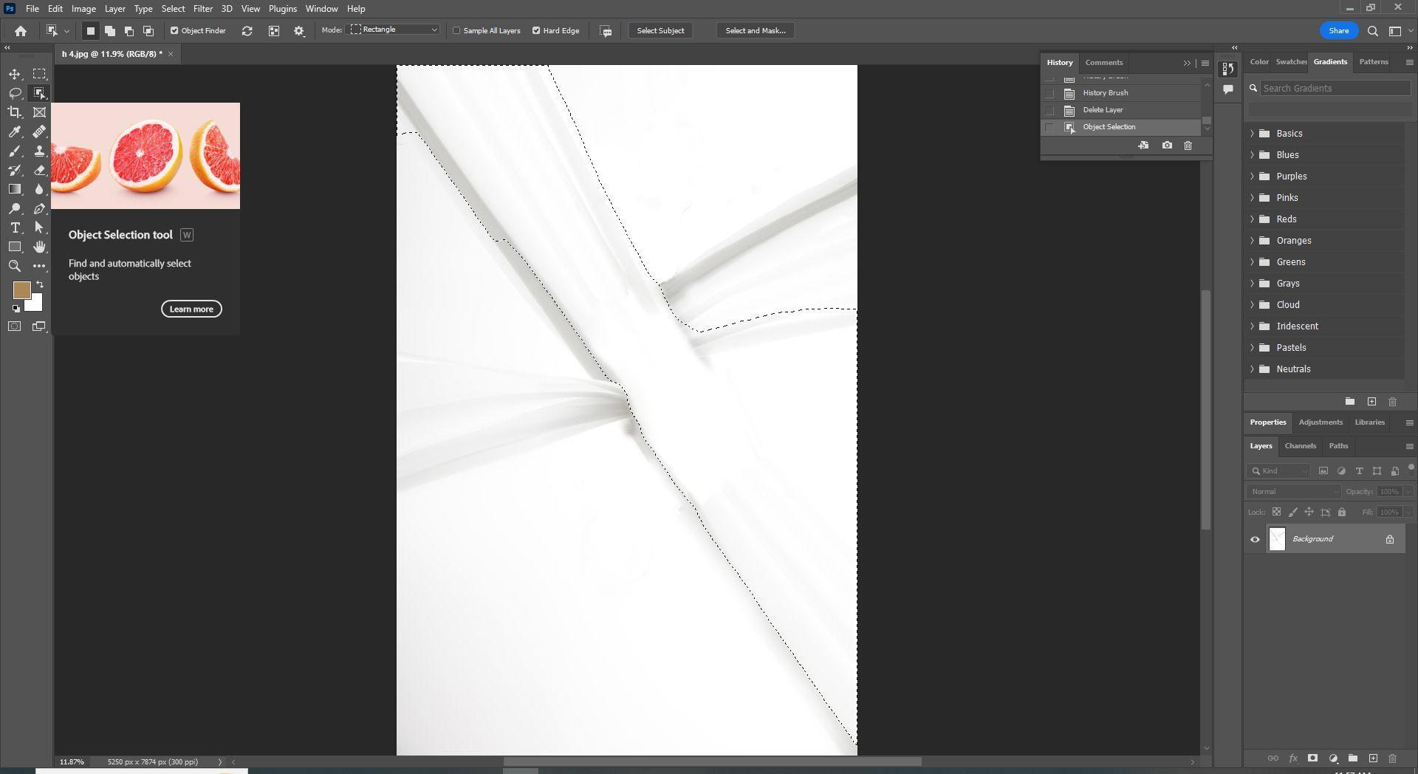Open the layer blend mode dropdown
The width and height of the screenshot is (1418, 774).
tap(1293, 492)
